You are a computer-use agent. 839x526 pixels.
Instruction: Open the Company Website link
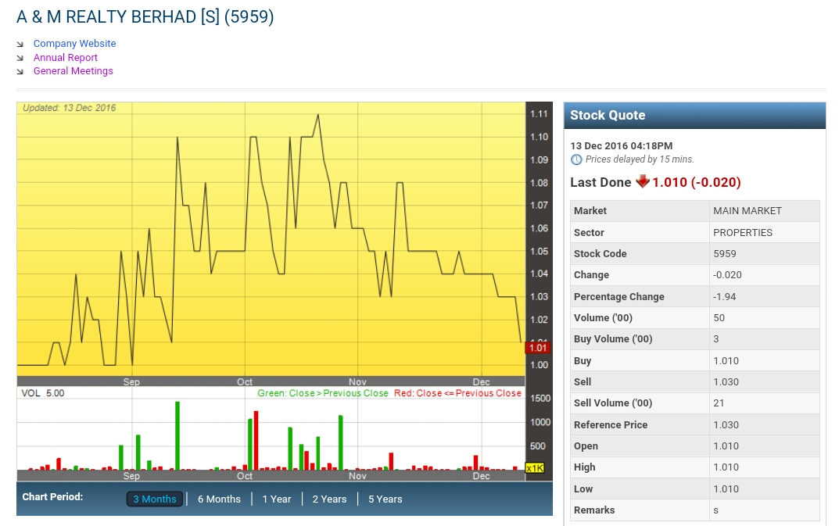pyautogui.click(x=74, y=43)
